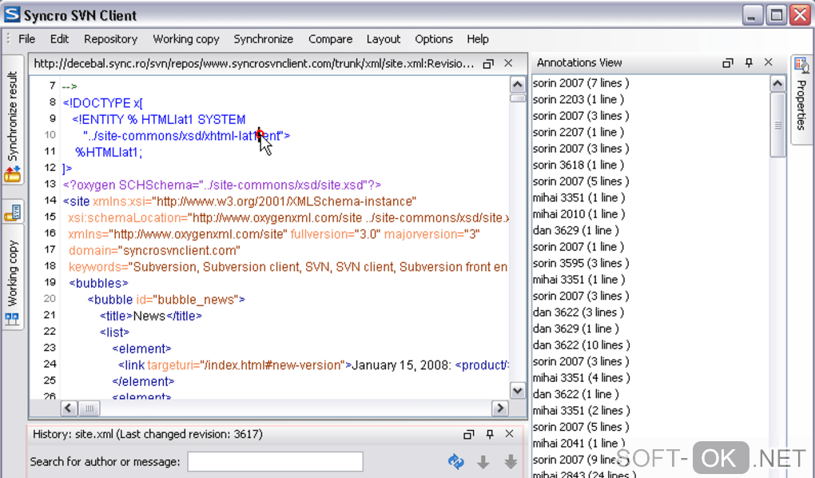Toggle auto-hide pin on History panel
Screen dimensions: 815x478
click(x=490, y=434)
